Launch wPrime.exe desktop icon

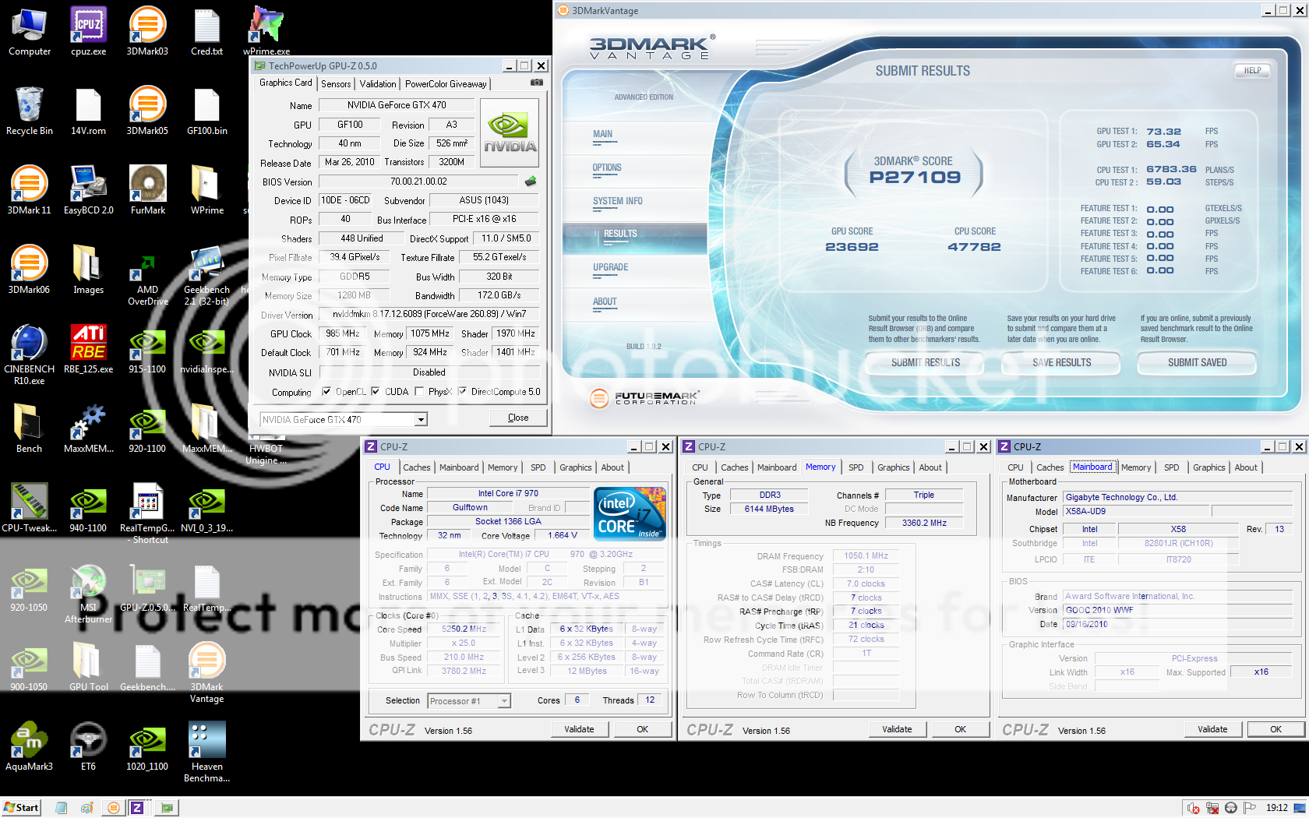click(266, 31)
